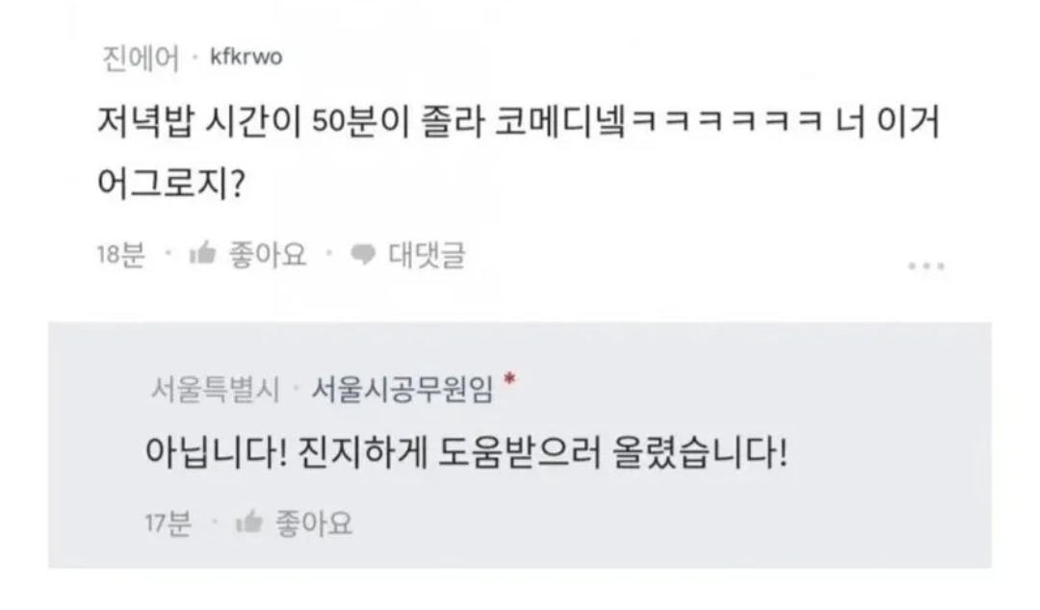Click the thumbs-up icon on the reply
This screenshot has height=610, width=1040.
pos(249,523)
